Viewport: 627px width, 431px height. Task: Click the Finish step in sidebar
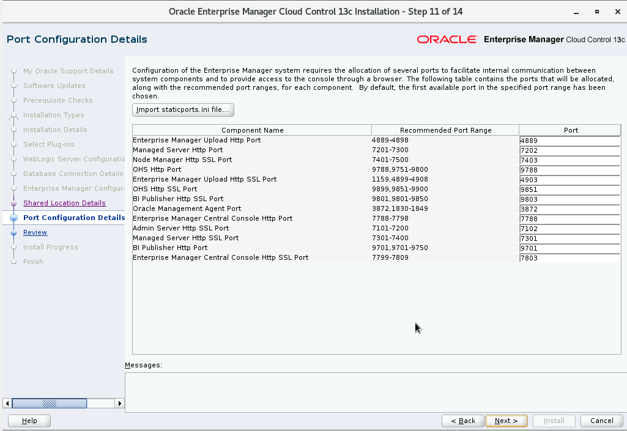click(33, 262)
